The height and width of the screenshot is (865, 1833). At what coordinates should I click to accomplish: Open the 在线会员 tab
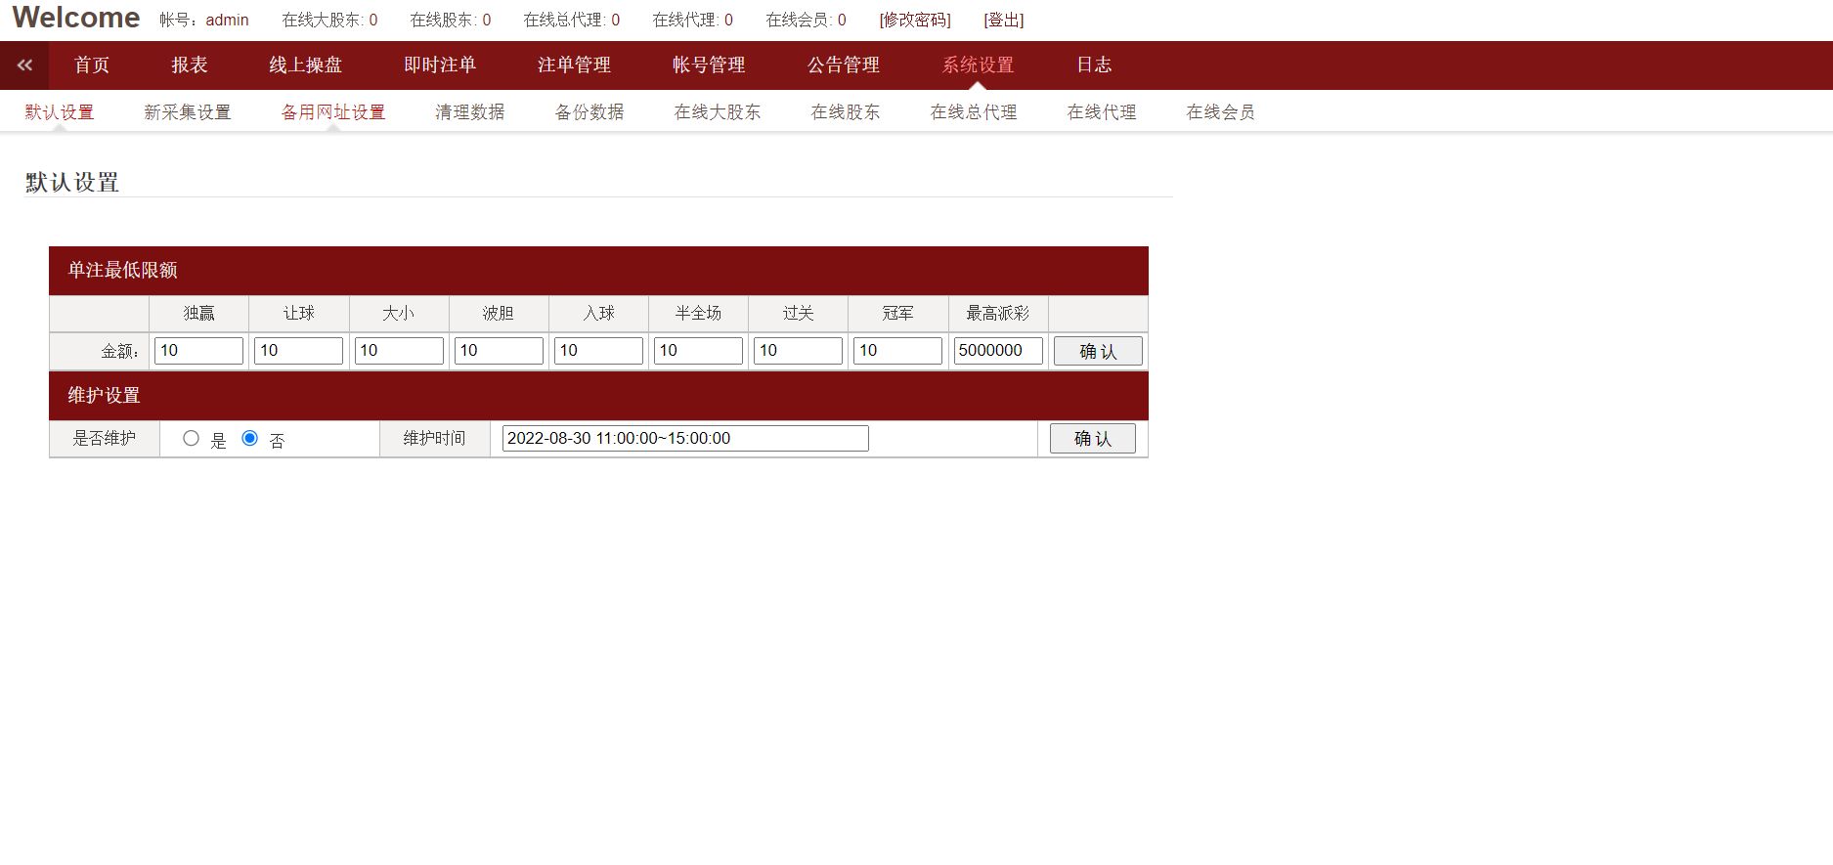1220,112
